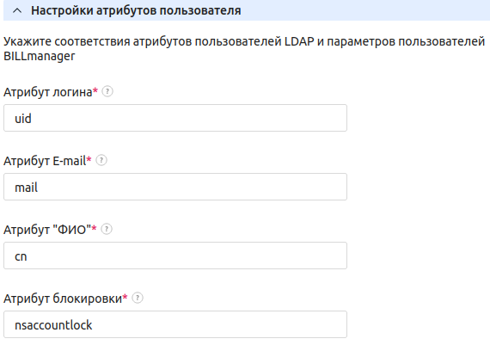Click the 'Настройки атрибутов пользователя' heading text
490x345 pixels.
coord(136,10)
